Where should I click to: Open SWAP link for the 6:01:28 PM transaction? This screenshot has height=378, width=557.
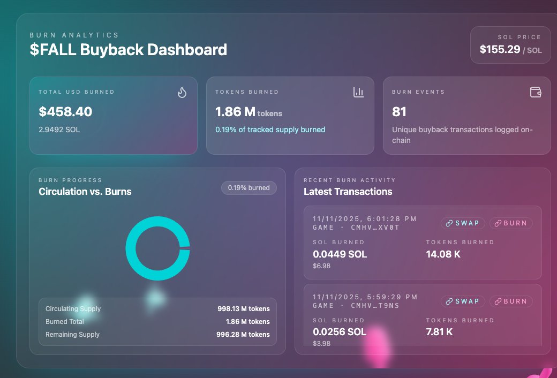pos(463,223)
